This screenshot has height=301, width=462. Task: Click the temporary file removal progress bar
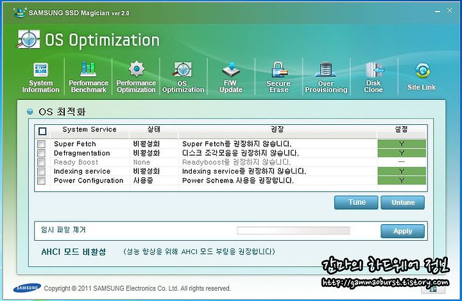click(x=293, y=231)
